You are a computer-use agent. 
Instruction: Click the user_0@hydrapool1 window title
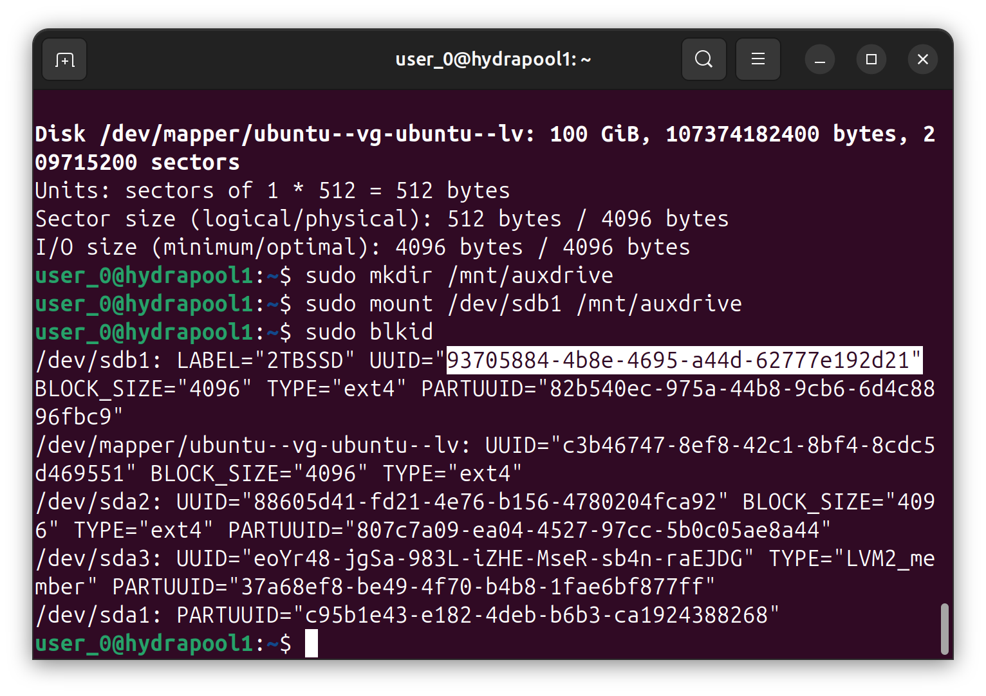point(493,60)
